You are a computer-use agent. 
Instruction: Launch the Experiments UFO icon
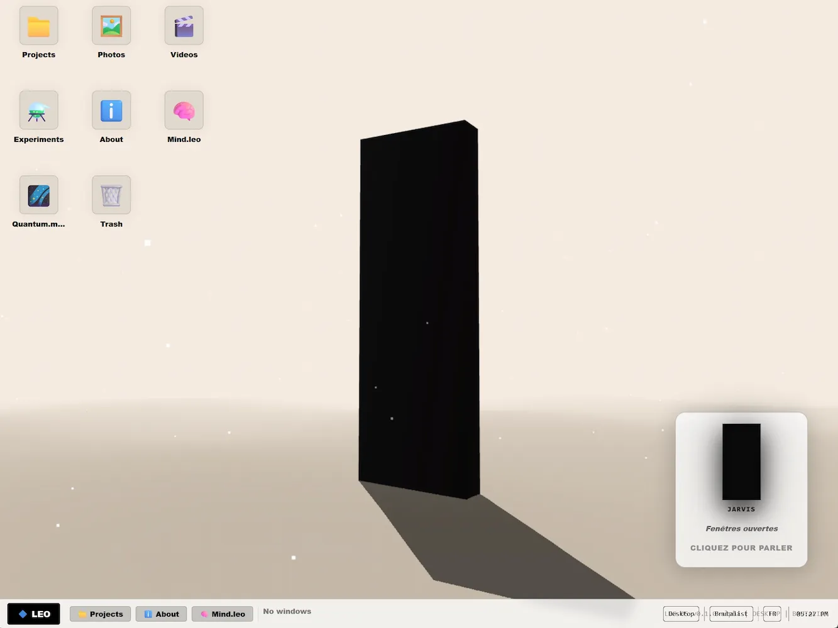click(39, 111)
